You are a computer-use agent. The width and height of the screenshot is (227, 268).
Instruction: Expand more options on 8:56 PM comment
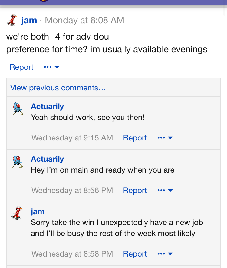point(165,190)
